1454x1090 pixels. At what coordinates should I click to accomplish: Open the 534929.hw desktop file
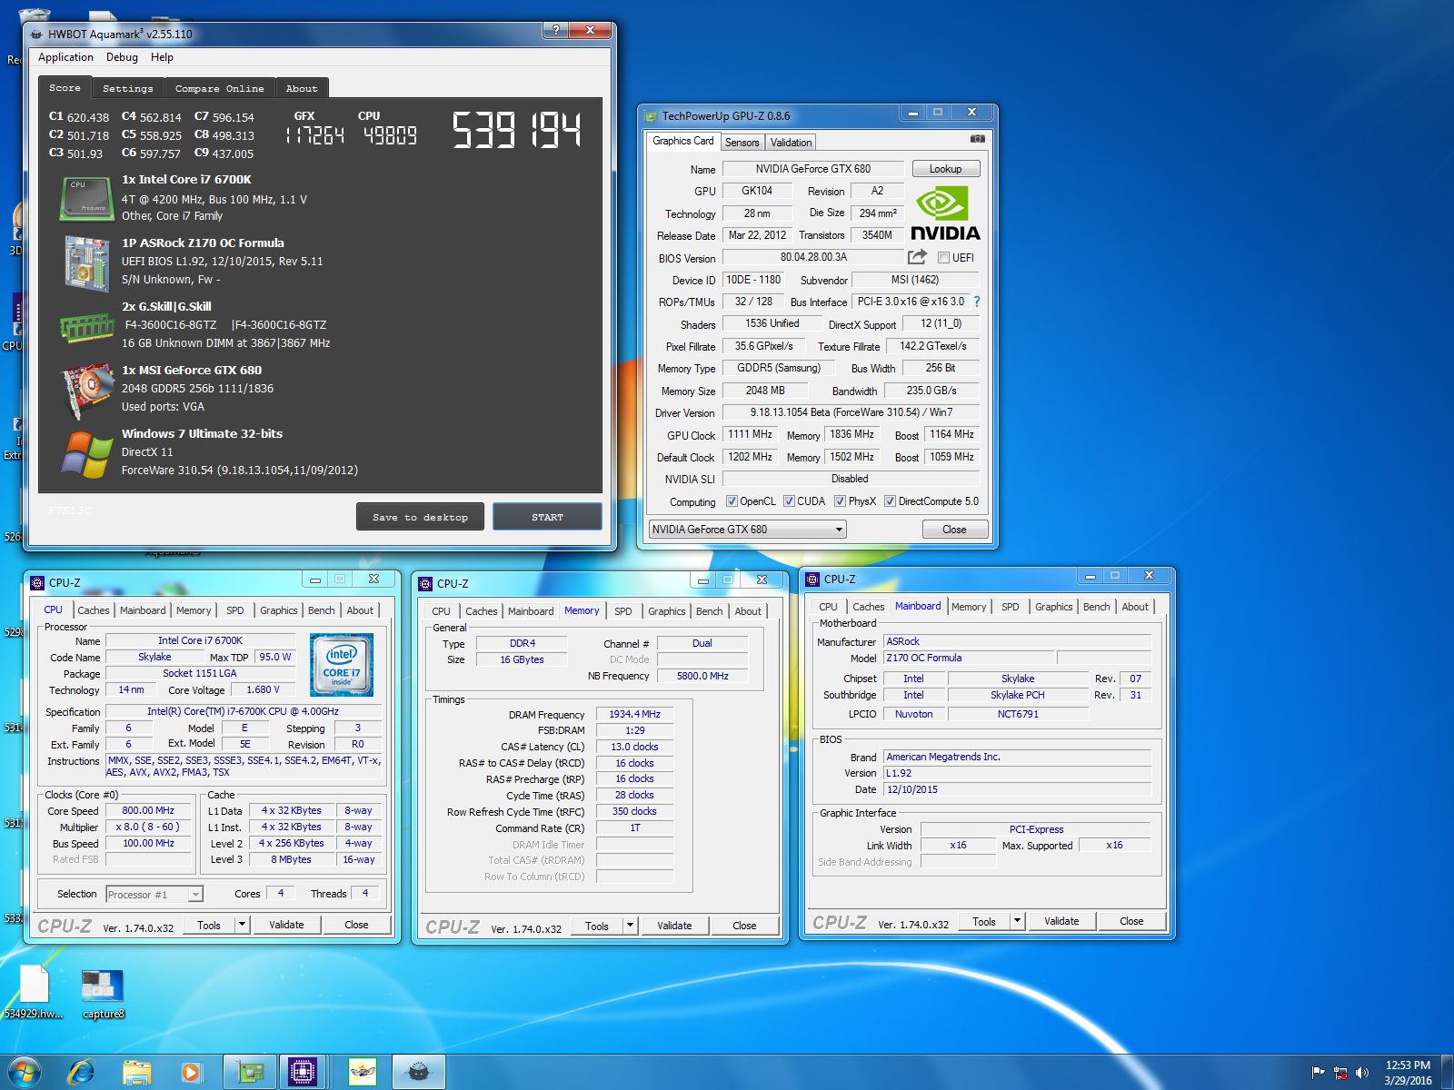(x=34, y=992)
